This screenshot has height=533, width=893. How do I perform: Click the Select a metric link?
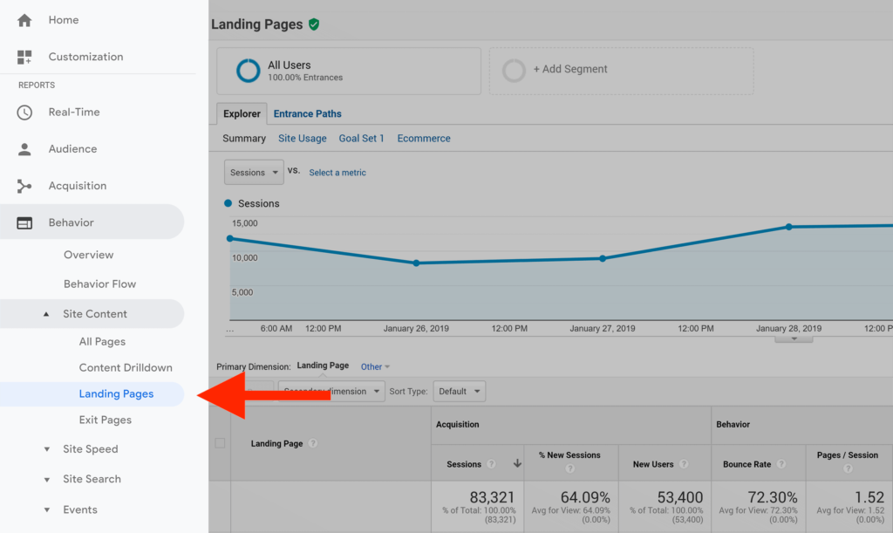pyautogui.click(x=337, y=172)
